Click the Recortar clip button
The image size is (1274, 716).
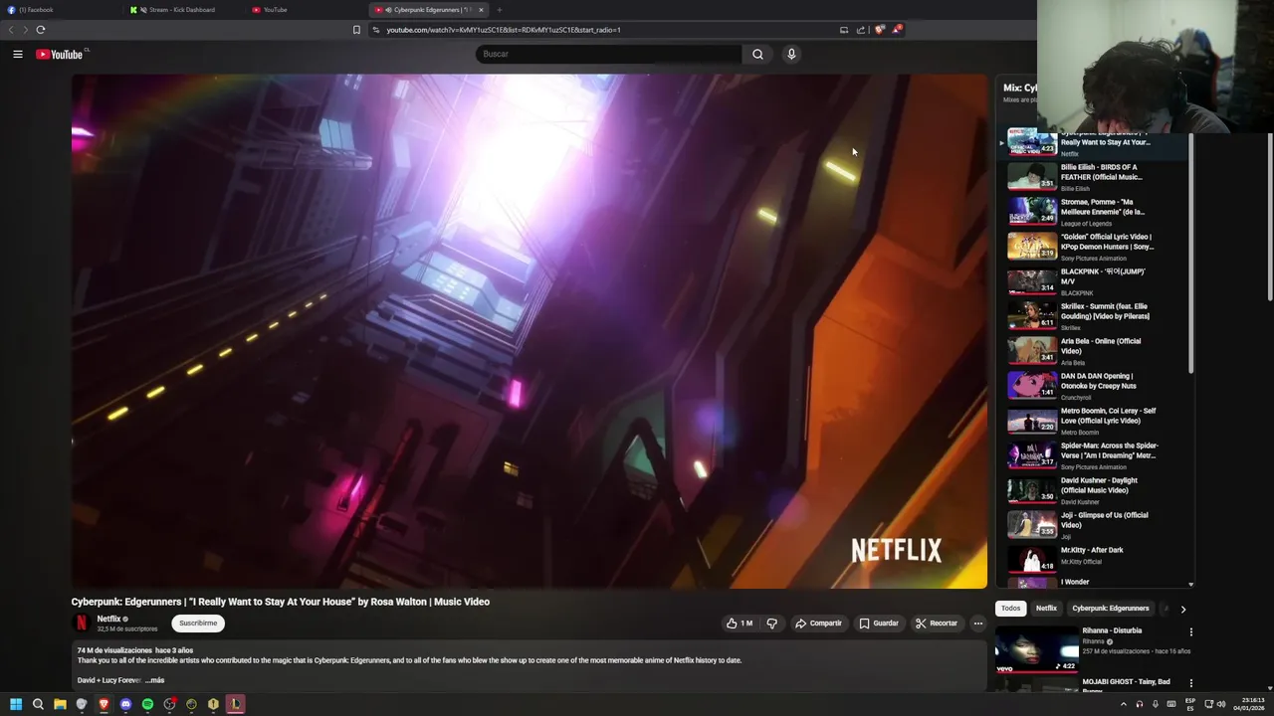pyautogui.click(x=937, y=624)
